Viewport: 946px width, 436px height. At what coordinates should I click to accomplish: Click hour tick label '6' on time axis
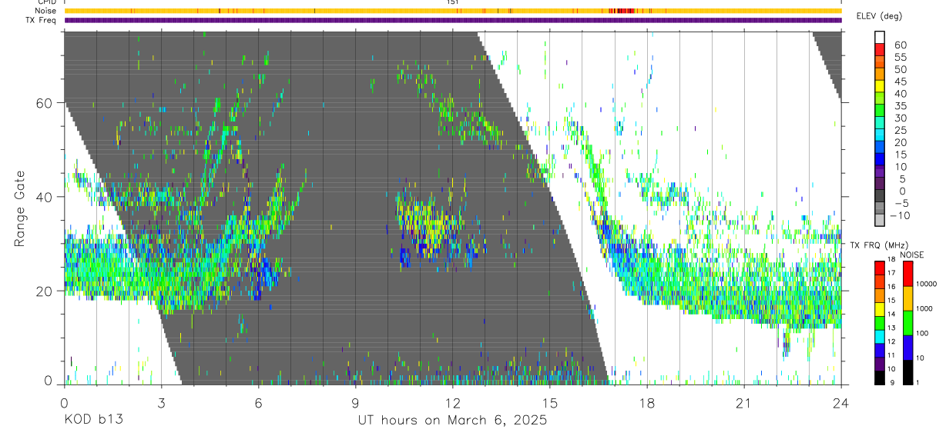click(x=258, y=402)
